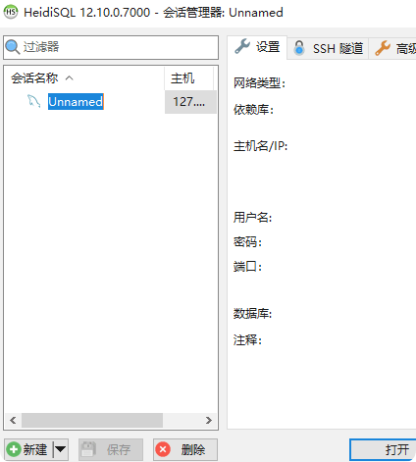Click the 删除 button
Image resolution: width=416 pixels, height=462 pixels.
(x=185, y=449)
